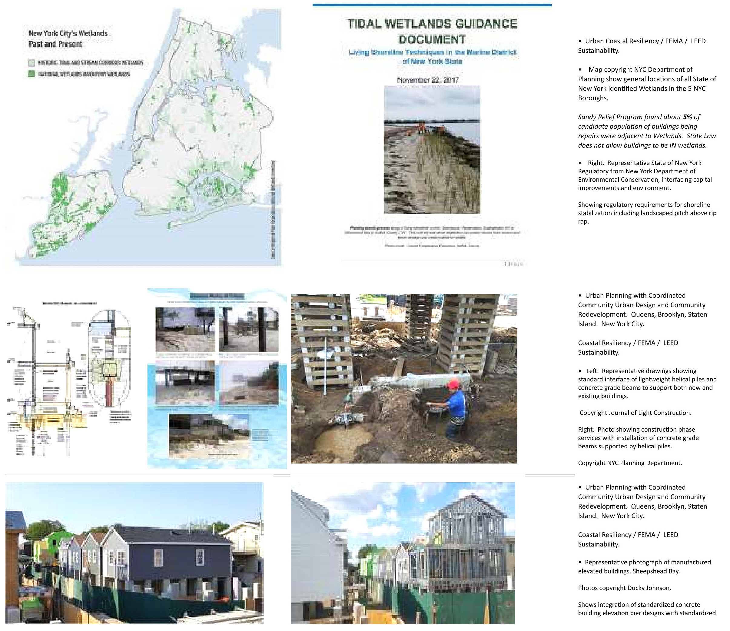Open the shoreline grass planting photo
Screen dimensions: 730x631
[x=432, y=150]
